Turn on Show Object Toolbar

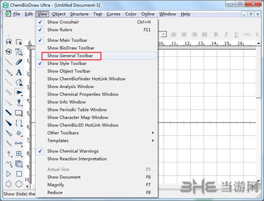coord(96,71)
